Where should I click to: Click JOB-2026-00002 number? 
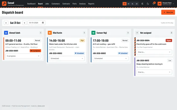pyautogui.click(x=56, y=53)
